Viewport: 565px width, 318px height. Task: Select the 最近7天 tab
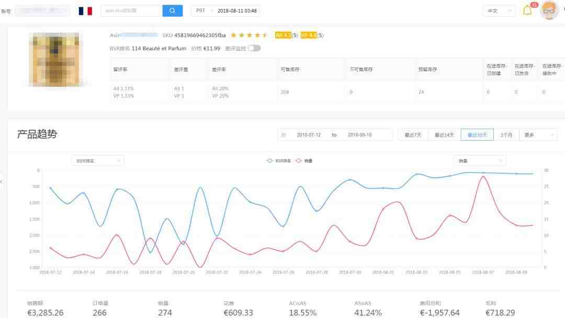point(413,135)
